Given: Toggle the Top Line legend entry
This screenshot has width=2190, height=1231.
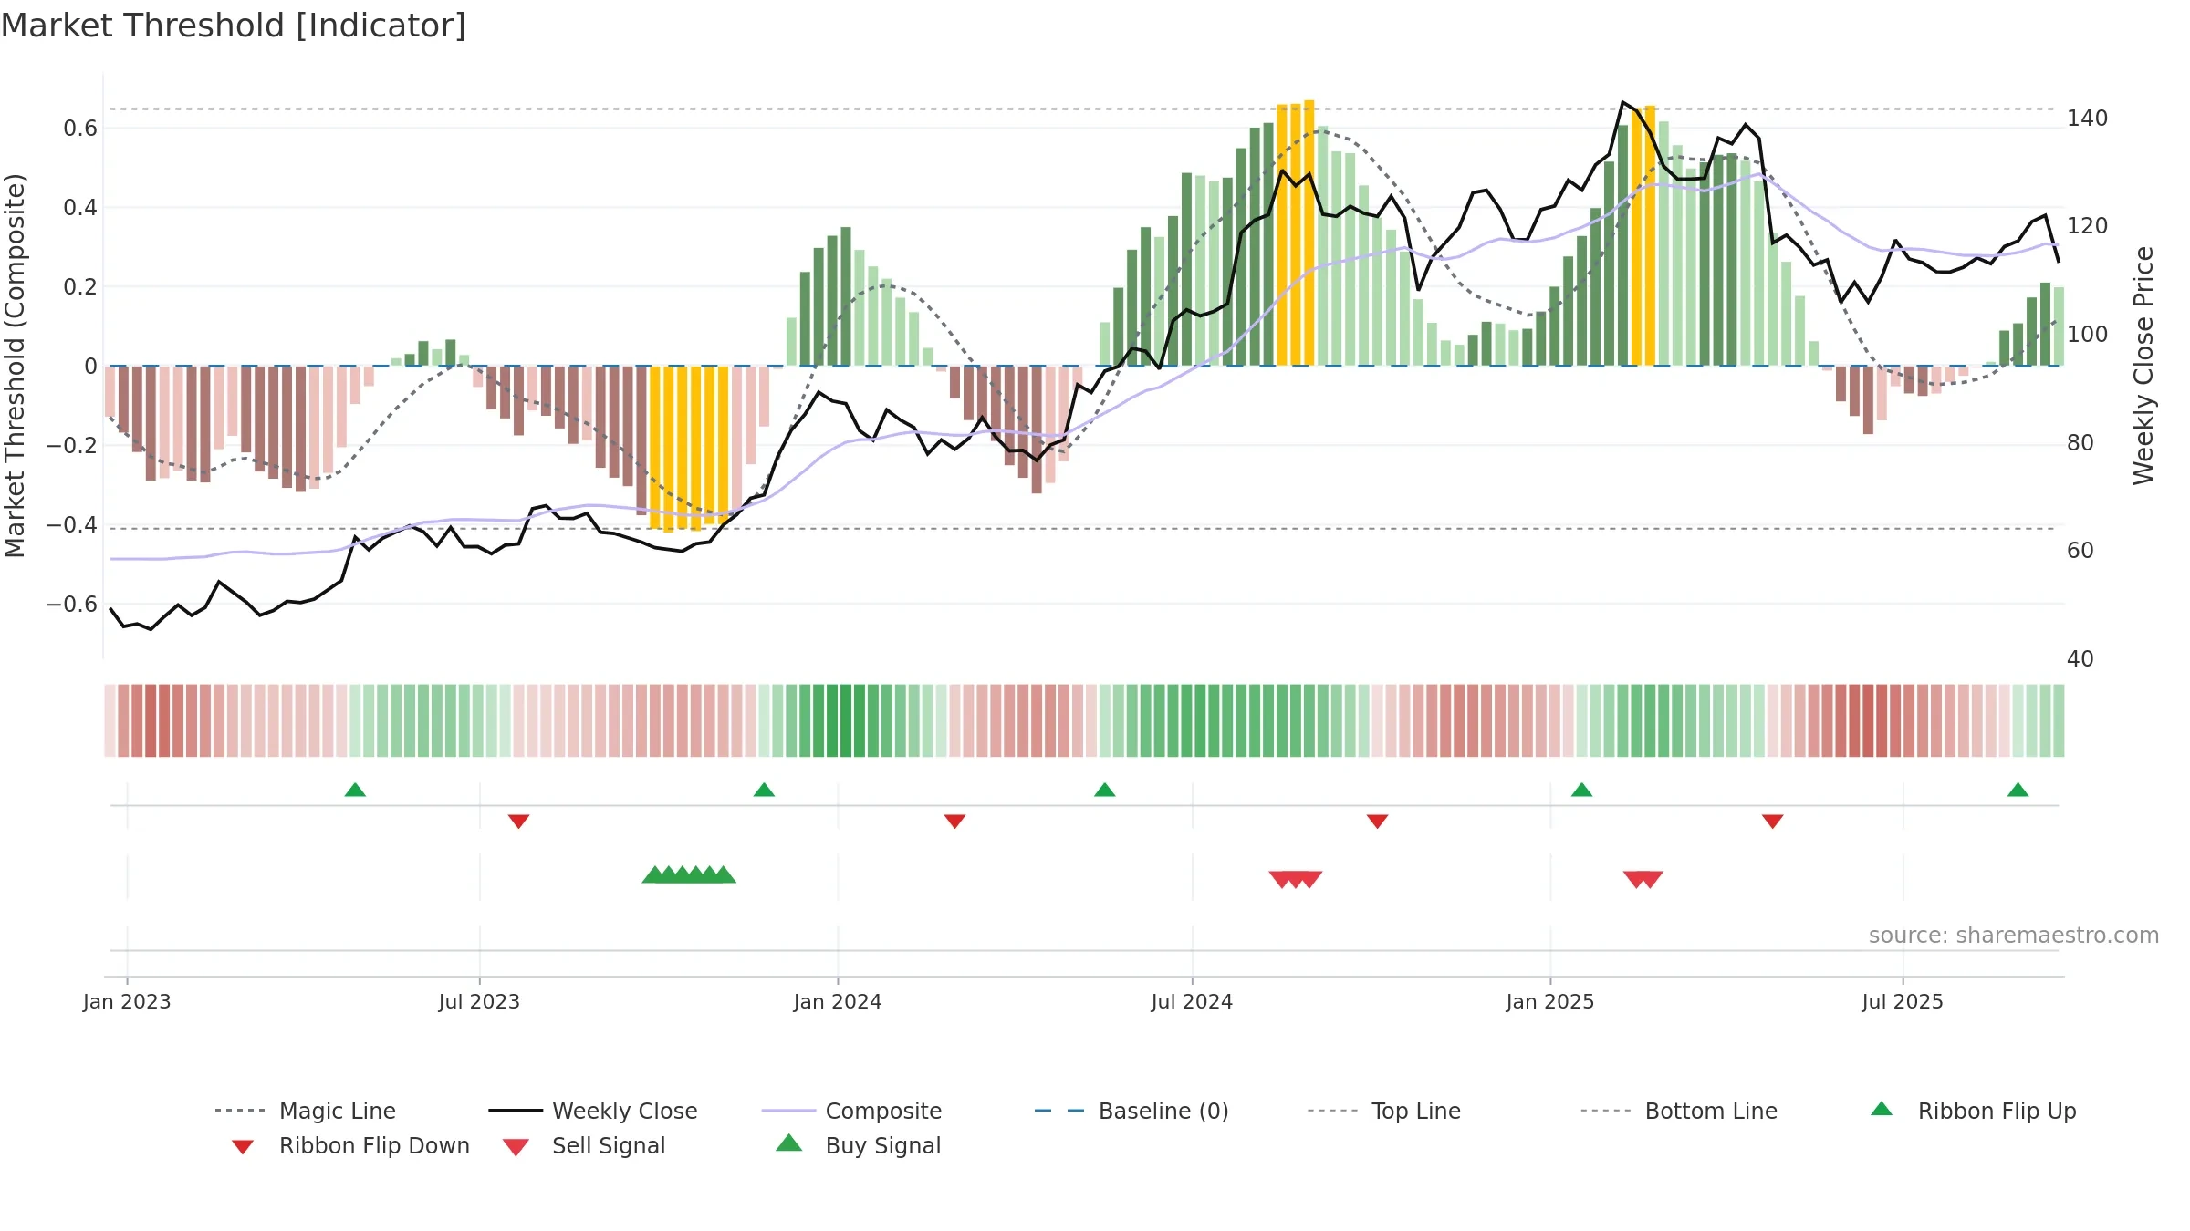Looking at the screenshot, I should point(1383,1111).
